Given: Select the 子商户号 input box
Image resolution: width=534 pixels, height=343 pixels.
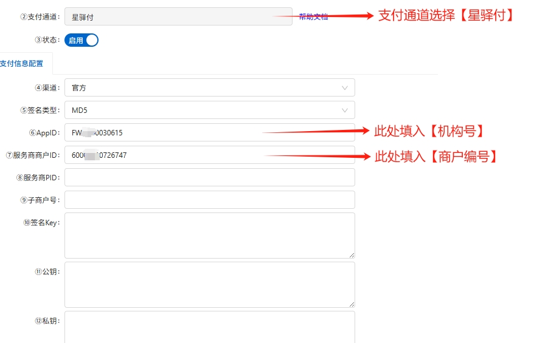Looking at the screenshot, I should (x=209, y=200).
